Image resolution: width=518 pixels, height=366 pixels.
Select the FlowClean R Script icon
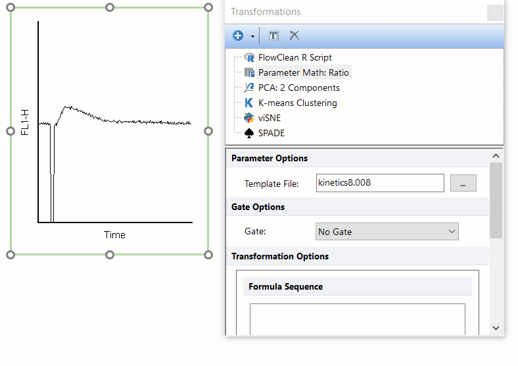point(249,57)
